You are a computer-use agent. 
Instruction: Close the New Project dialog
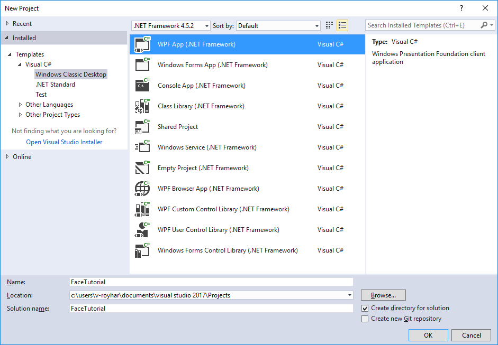click(485, 8)
